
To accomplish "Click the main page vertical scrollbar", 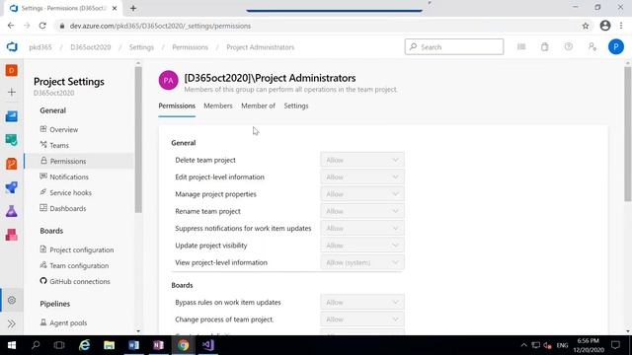I will point(628,134).
